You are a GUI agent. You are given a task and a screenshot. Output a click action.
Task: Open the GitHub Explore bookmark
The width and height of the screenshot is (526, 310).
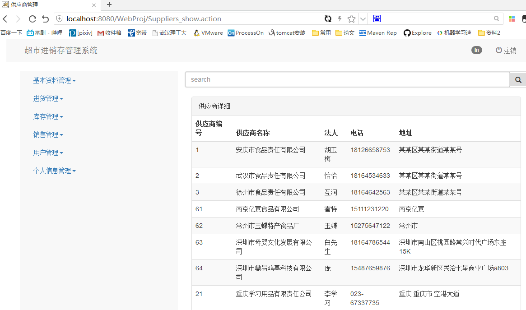(x=417, y=33)
